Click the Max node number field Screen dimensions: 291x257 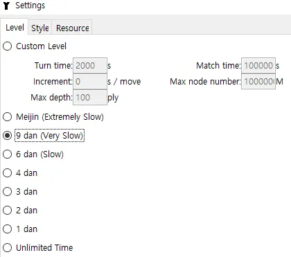[x=258, y=82]
